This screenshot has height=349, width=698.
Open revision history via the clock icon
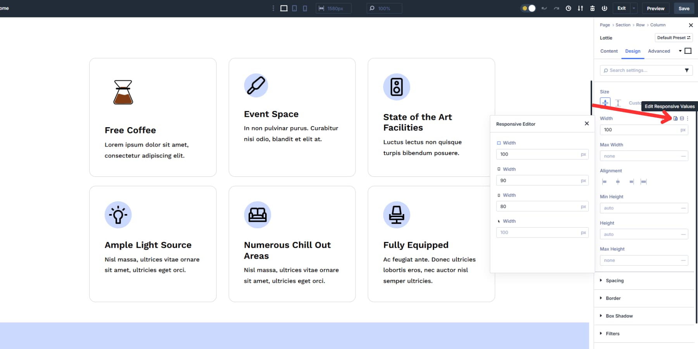click(x=568, y=8)
